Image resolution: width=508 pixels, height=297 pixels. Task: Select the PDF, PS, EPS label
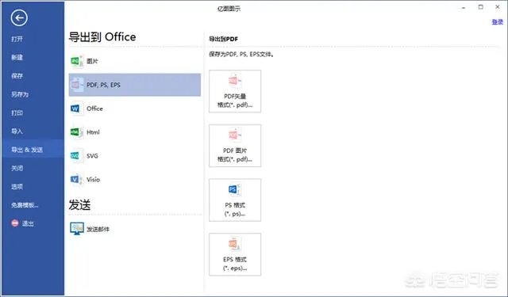tap(103, 85)
